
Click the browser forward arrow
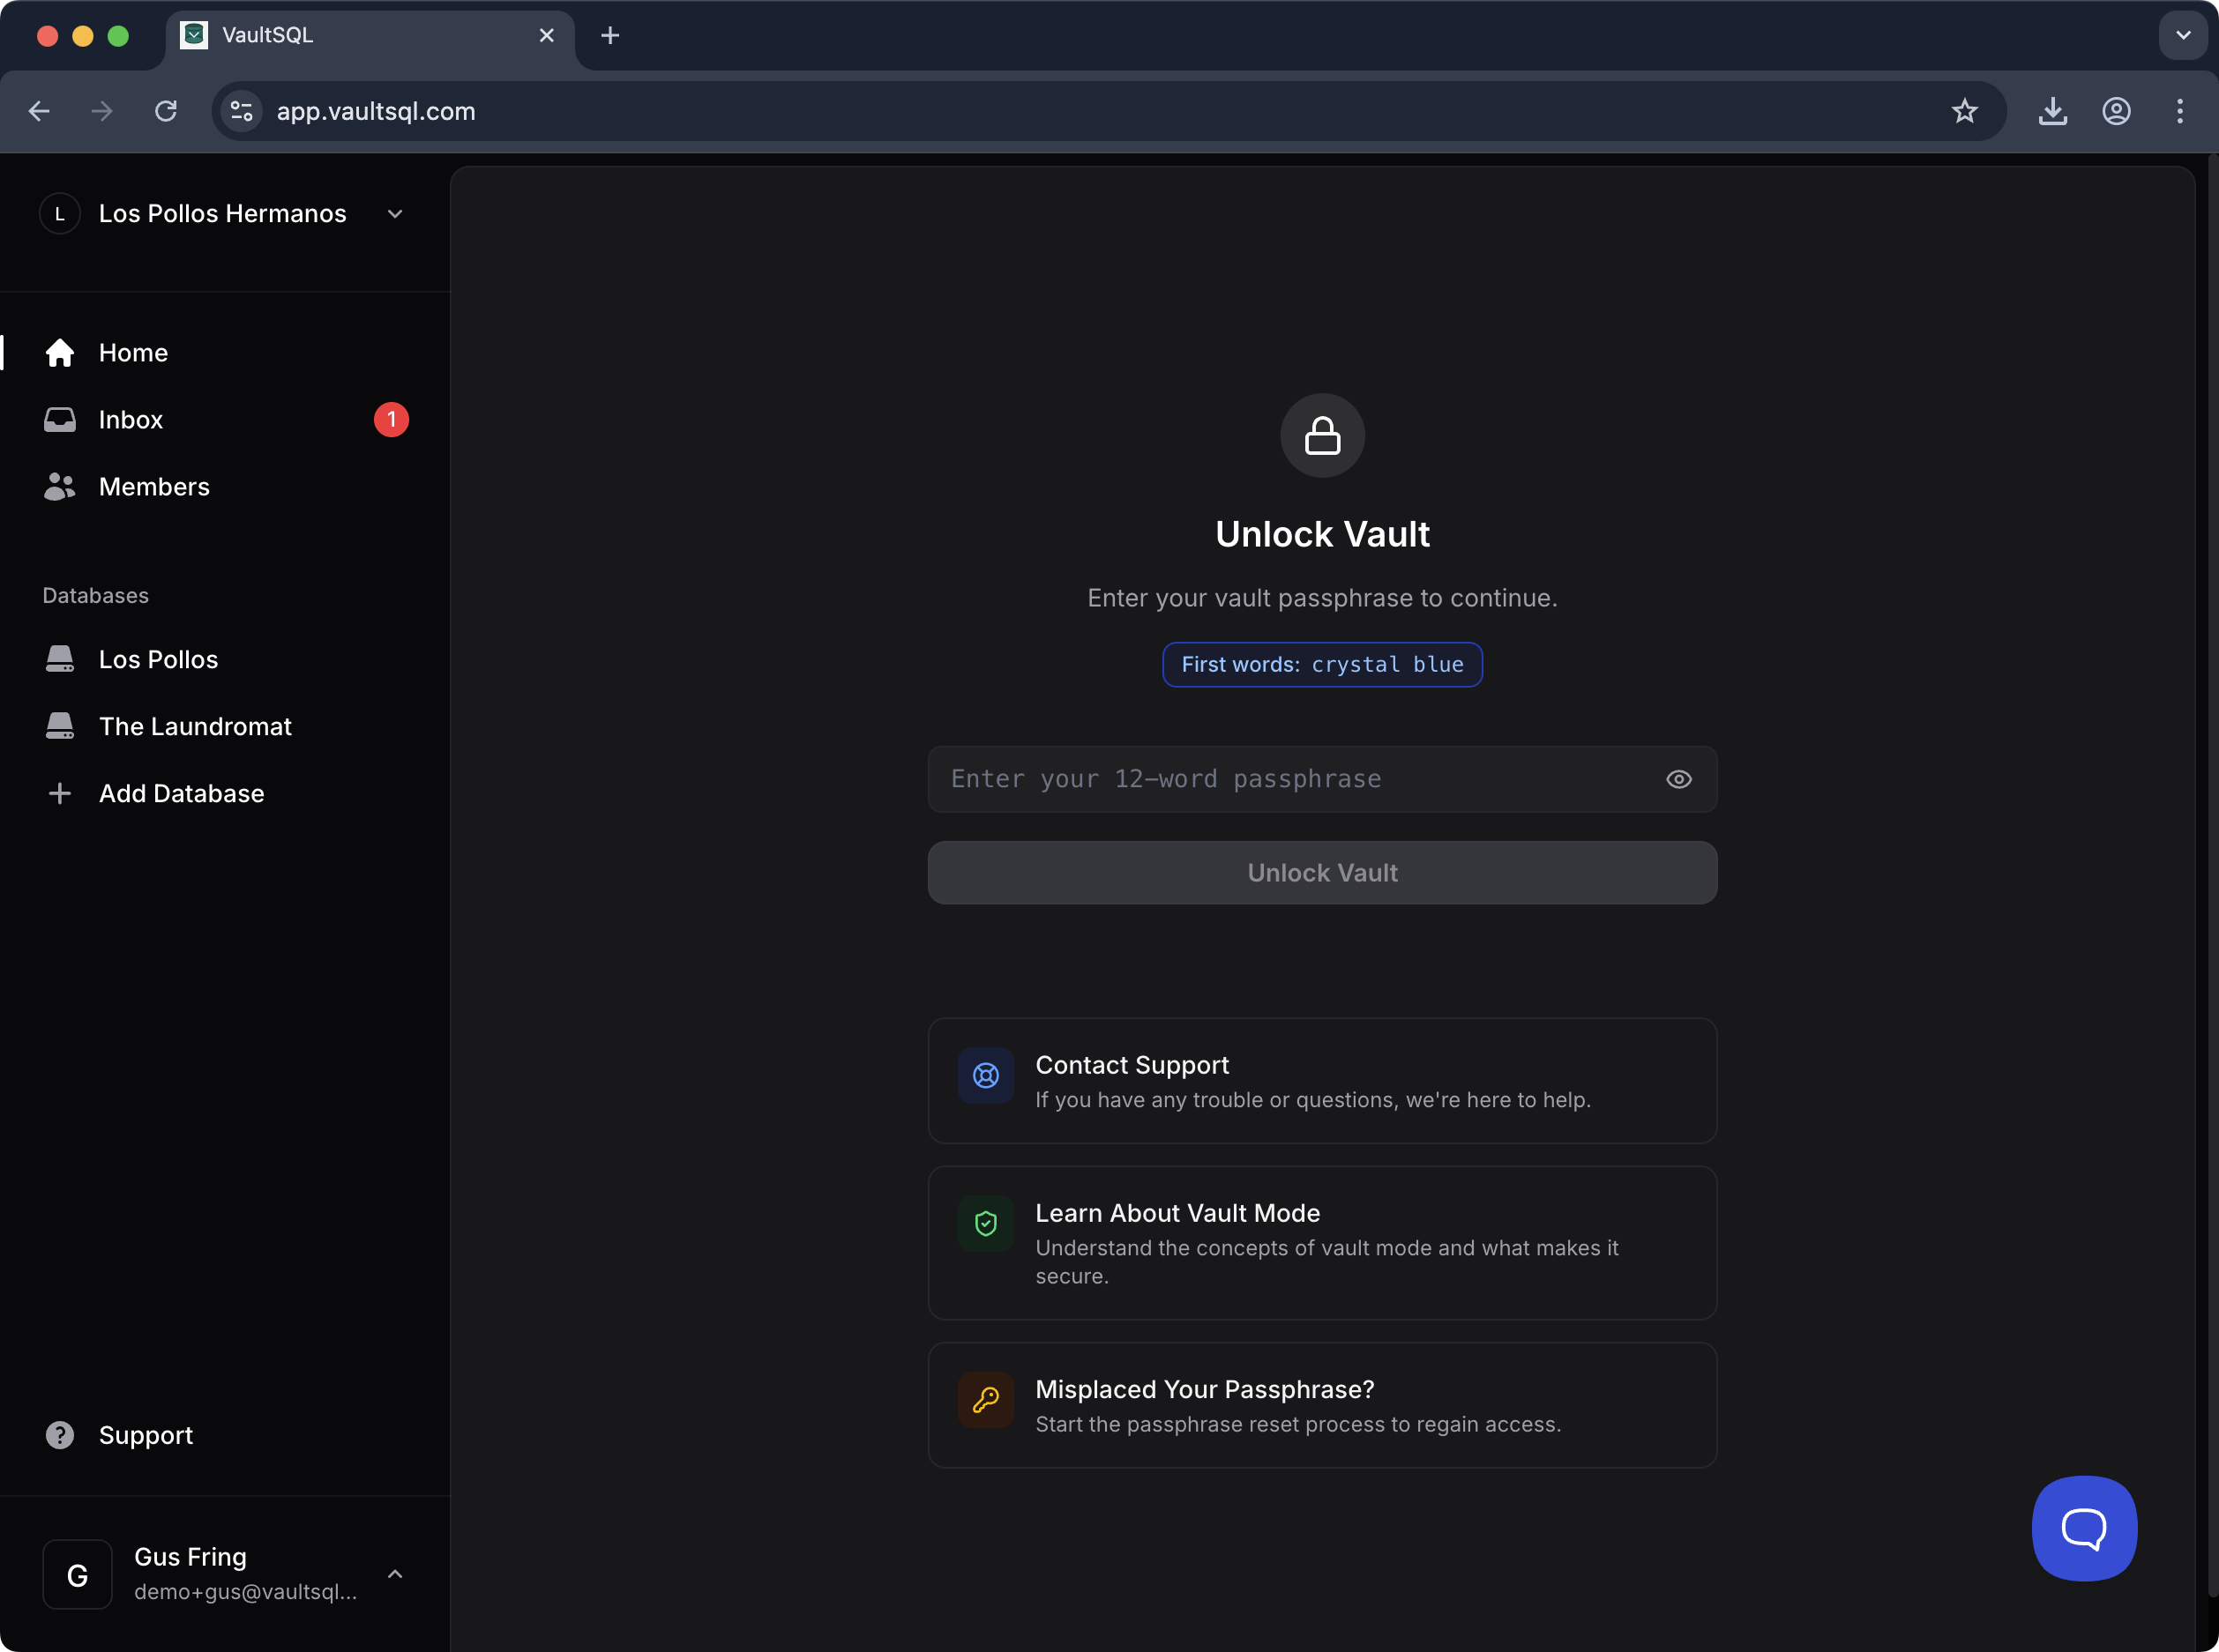point(102,111)
